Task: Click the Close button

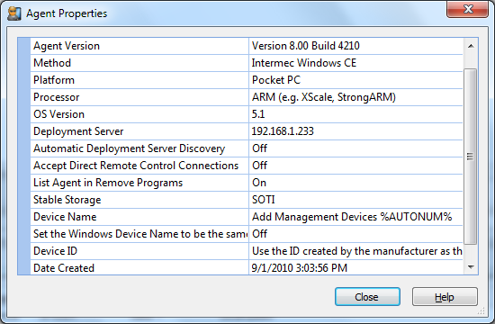Action: (367, 297)
